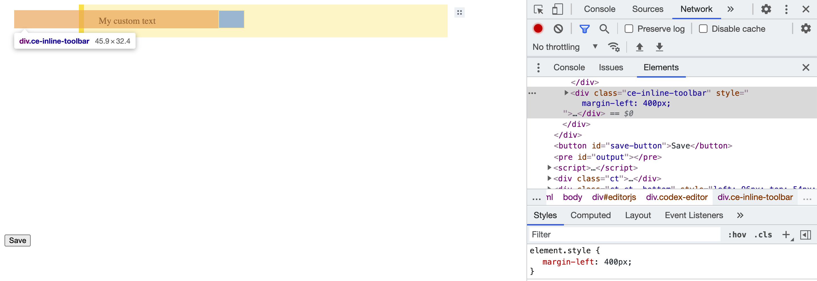Open network conditions via the wifi gear icon
This screenshot has height=281, width=817.
click(x=614, y=47)
